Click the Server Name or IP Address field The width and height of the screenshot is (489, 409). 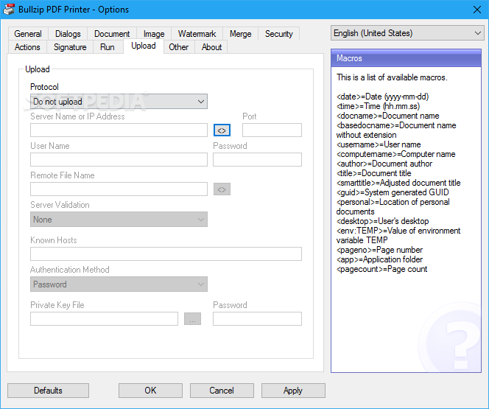(x=119, y=130)
